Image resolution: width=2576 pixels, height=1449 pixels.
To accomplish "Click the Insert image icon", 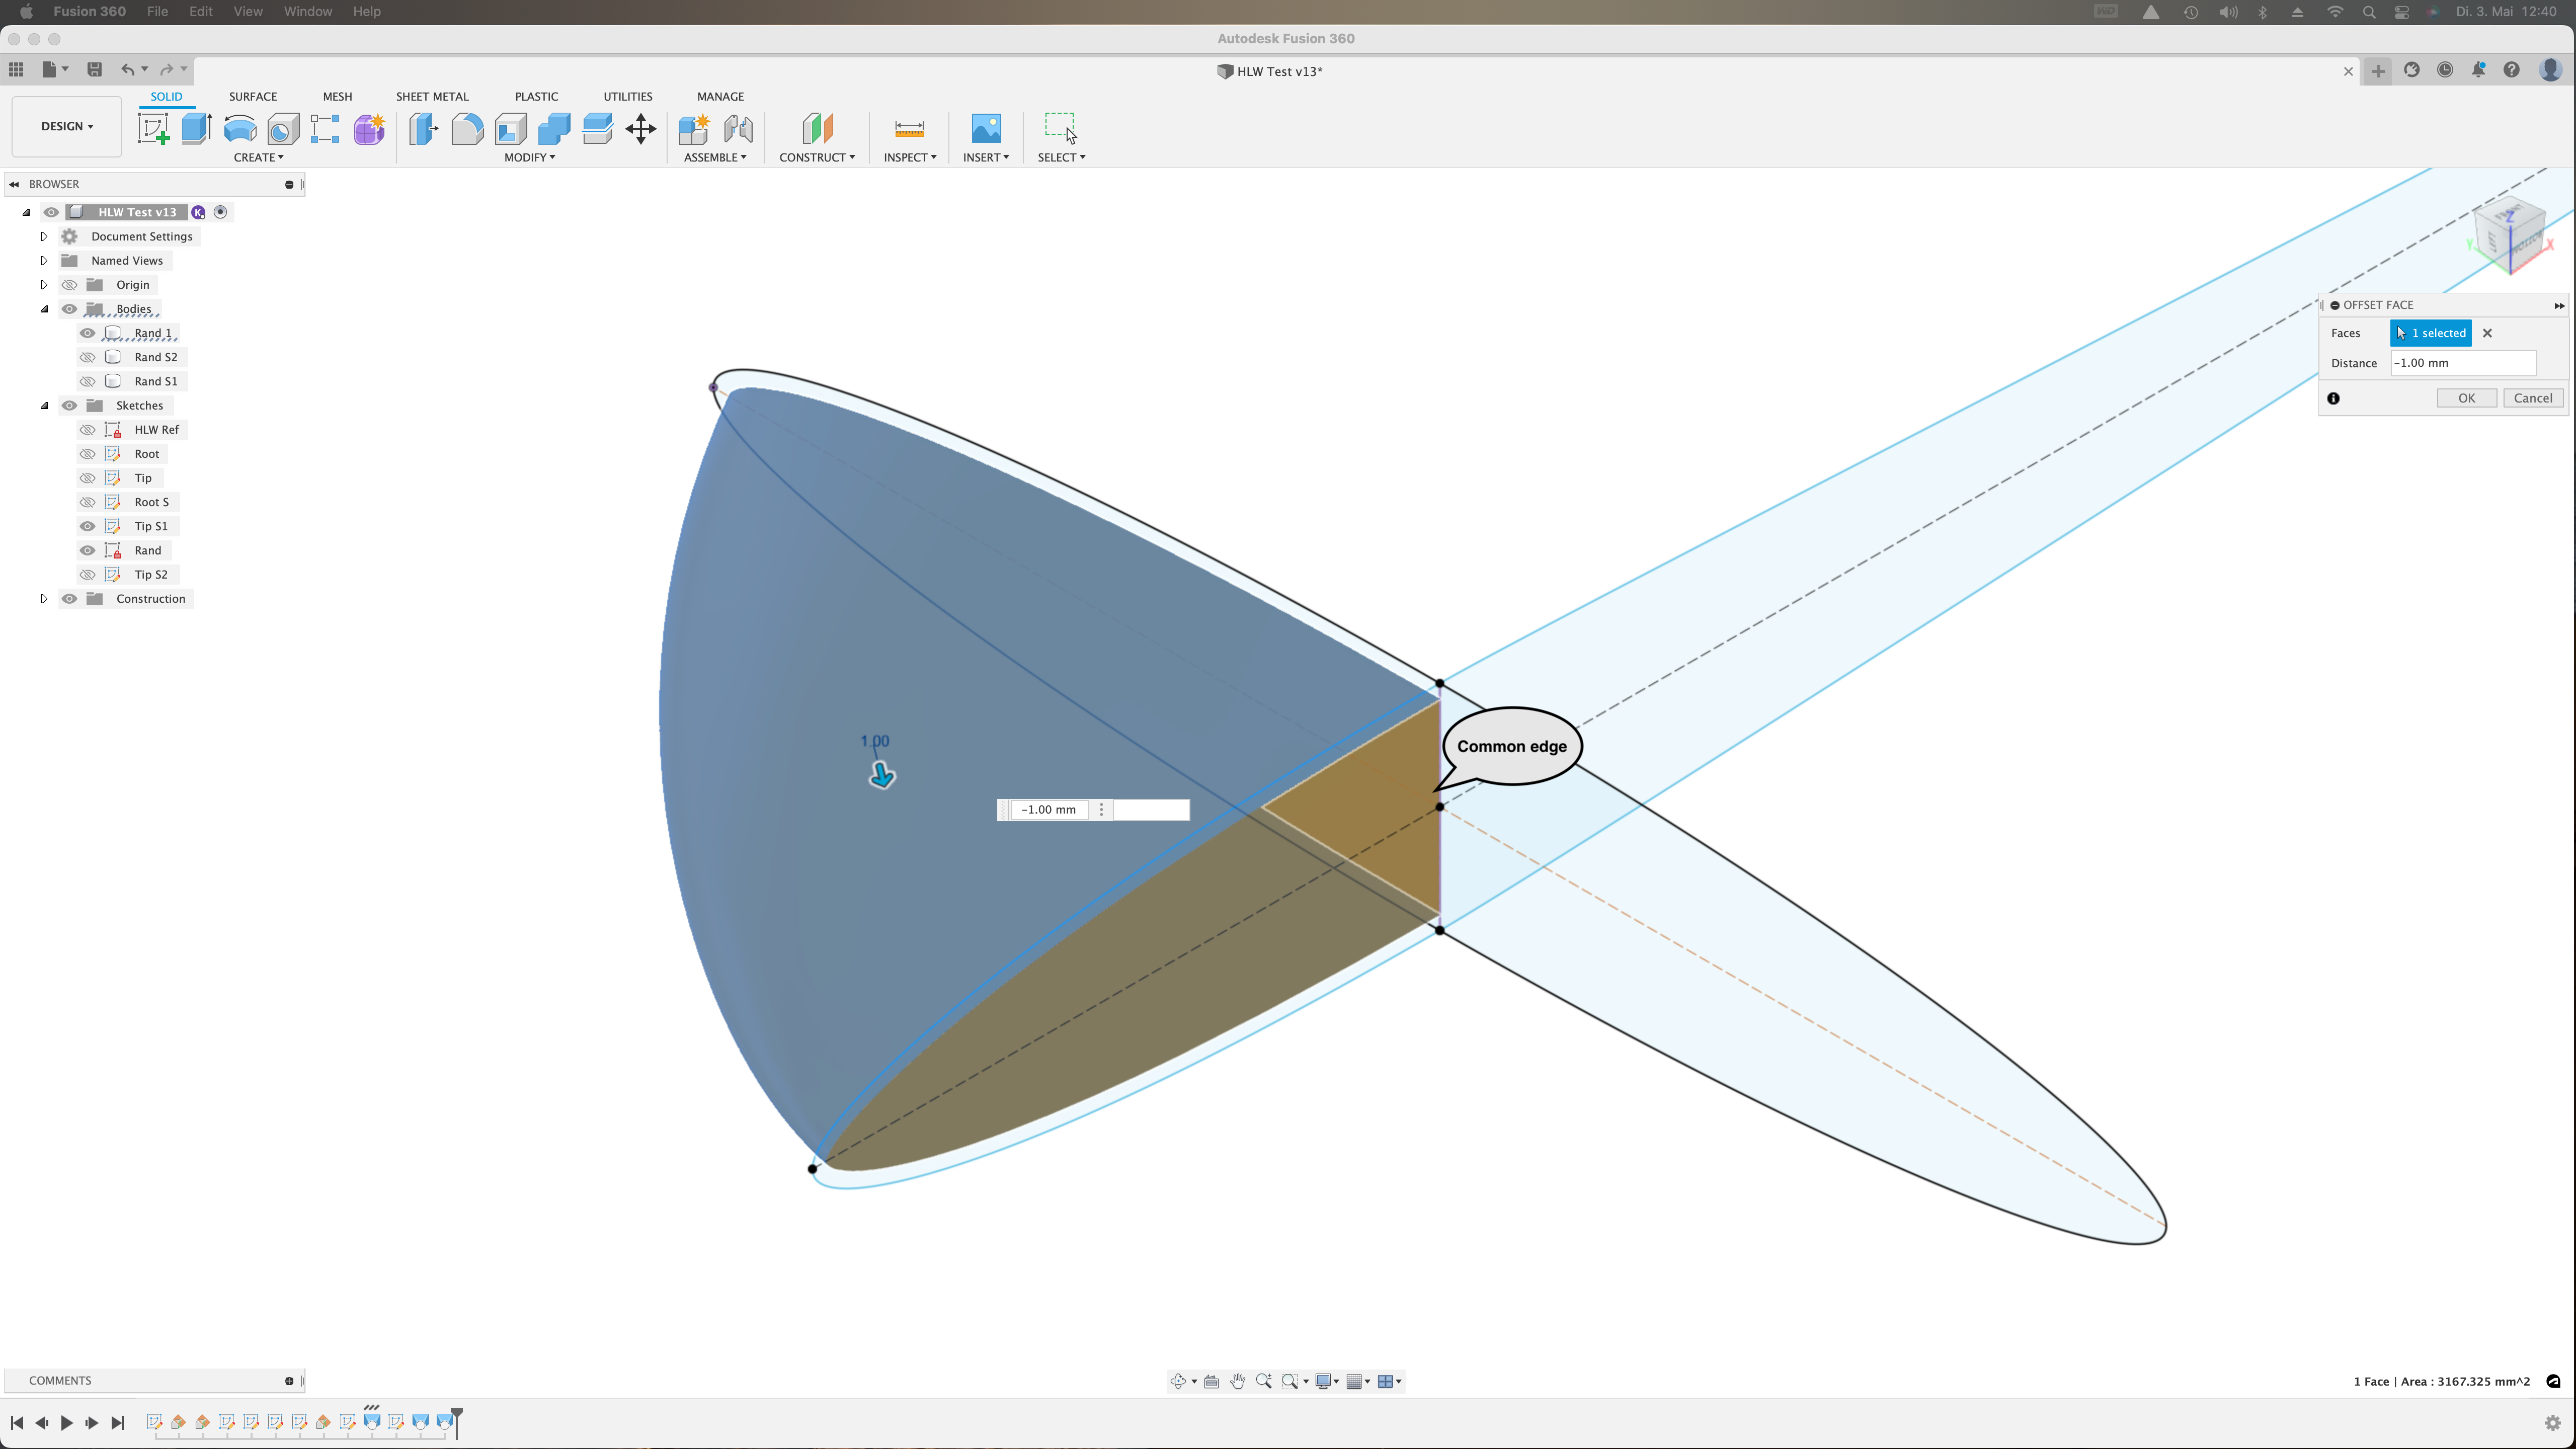I will (986, 129).
